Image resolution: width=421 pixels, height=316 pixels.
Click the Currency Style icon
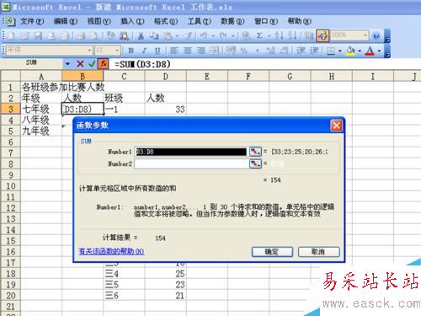pos(231,51)
